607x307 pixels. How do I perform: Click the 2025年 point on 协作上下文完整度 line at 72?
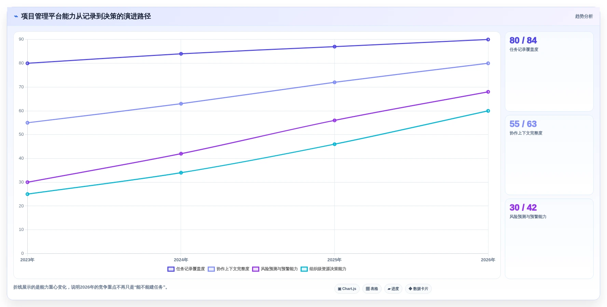(334, 82)
